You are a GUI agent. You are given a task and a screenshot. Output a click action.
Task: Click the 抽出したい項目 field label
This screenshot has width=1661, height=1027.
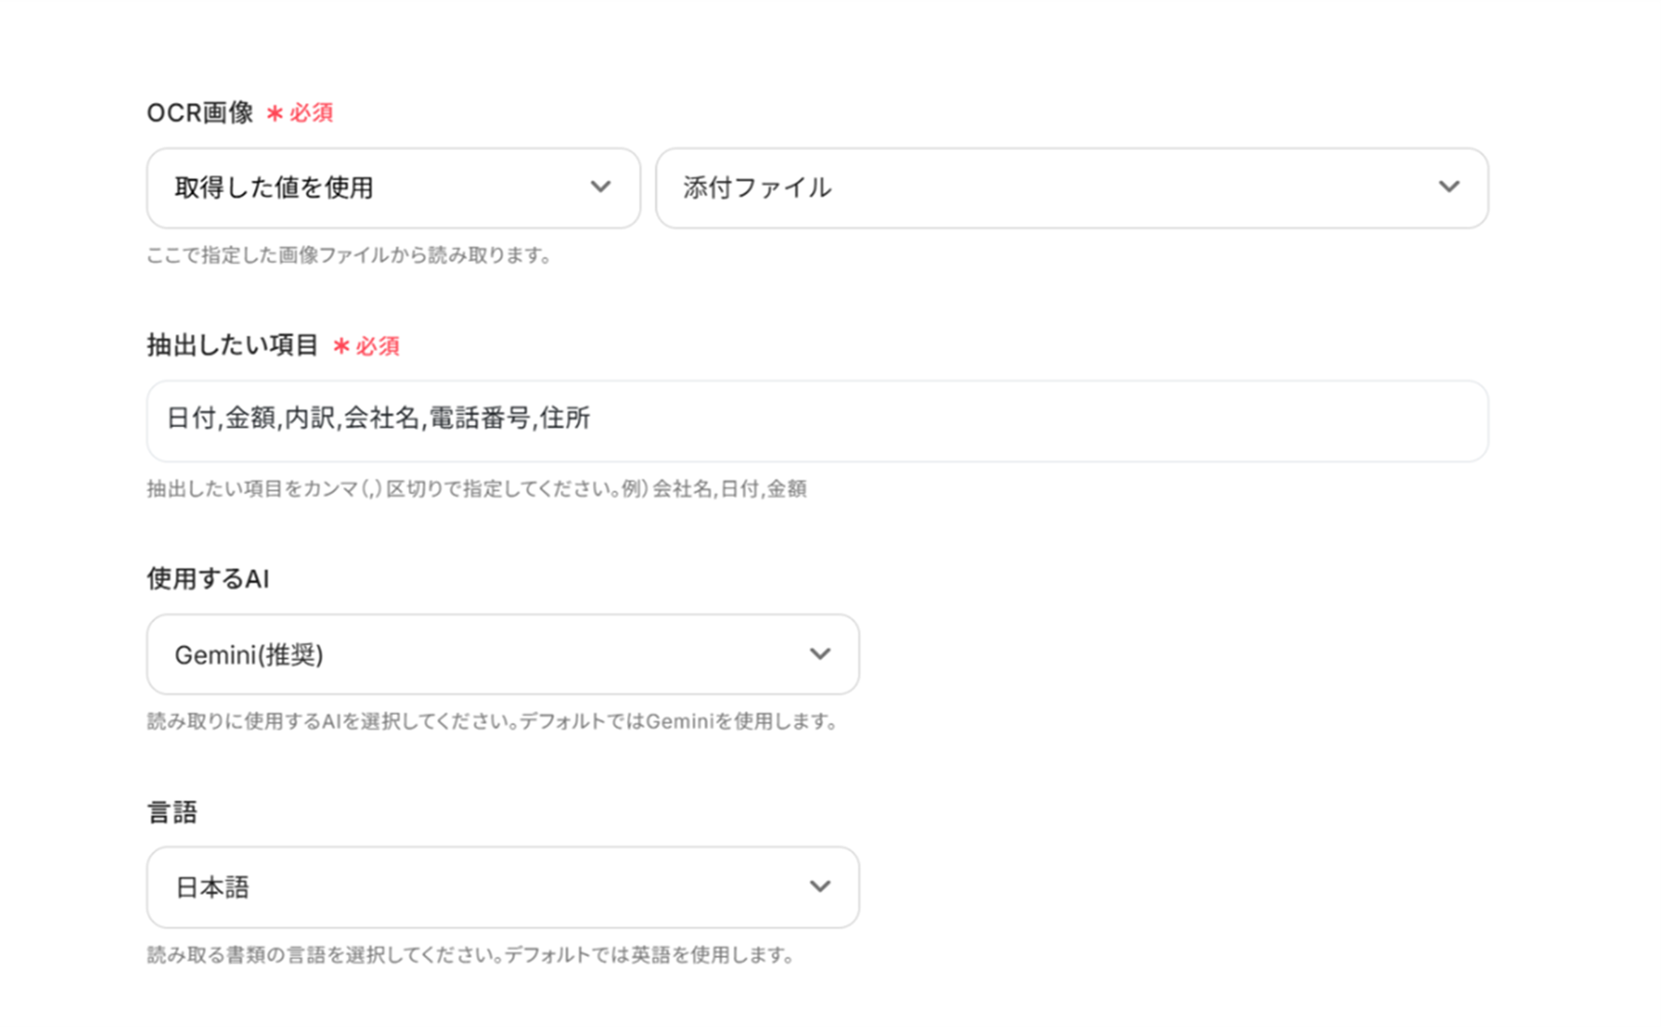(232, 345)
